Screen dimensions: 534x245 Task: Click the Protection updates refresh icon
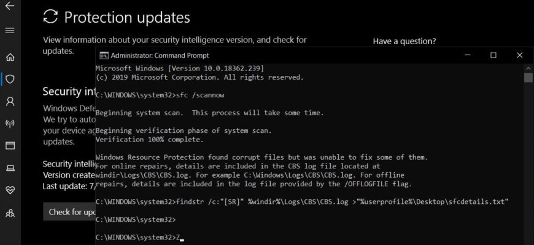50,17
